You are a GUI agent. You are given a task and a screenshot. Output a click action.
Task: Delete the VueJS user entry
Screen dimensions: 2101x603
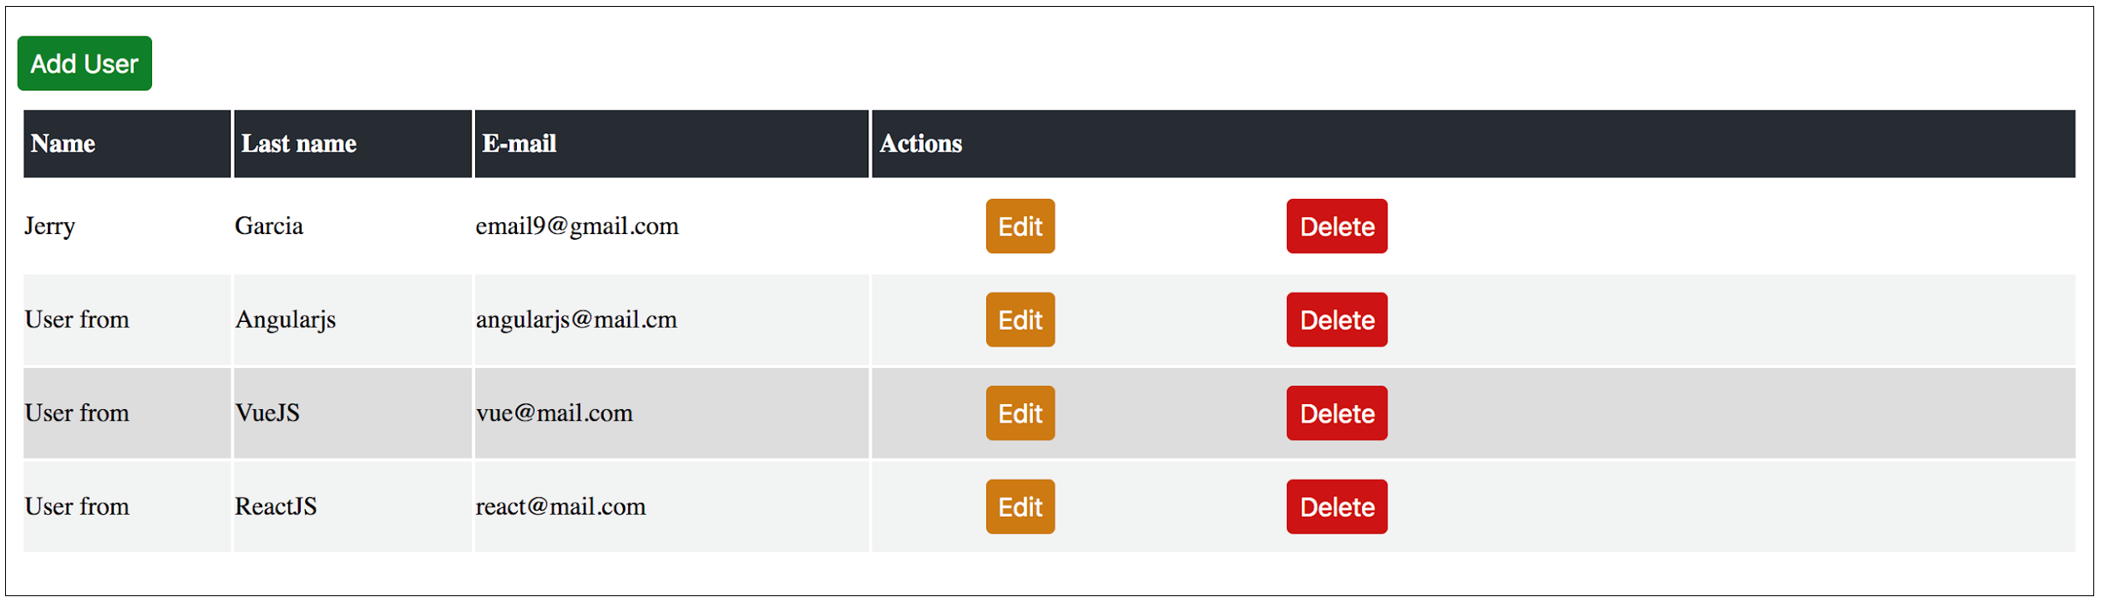[x=1336, y=413]
